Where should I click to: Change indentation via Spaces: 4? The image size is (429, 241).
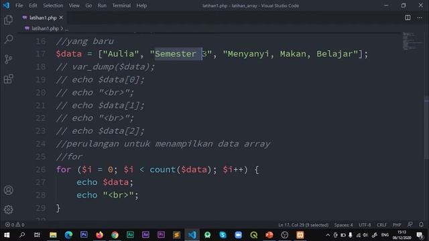(x=343, y=225)
